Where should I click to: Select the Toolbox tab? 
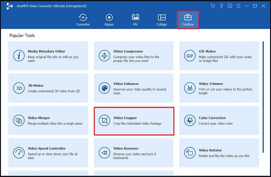click(188, 20)
